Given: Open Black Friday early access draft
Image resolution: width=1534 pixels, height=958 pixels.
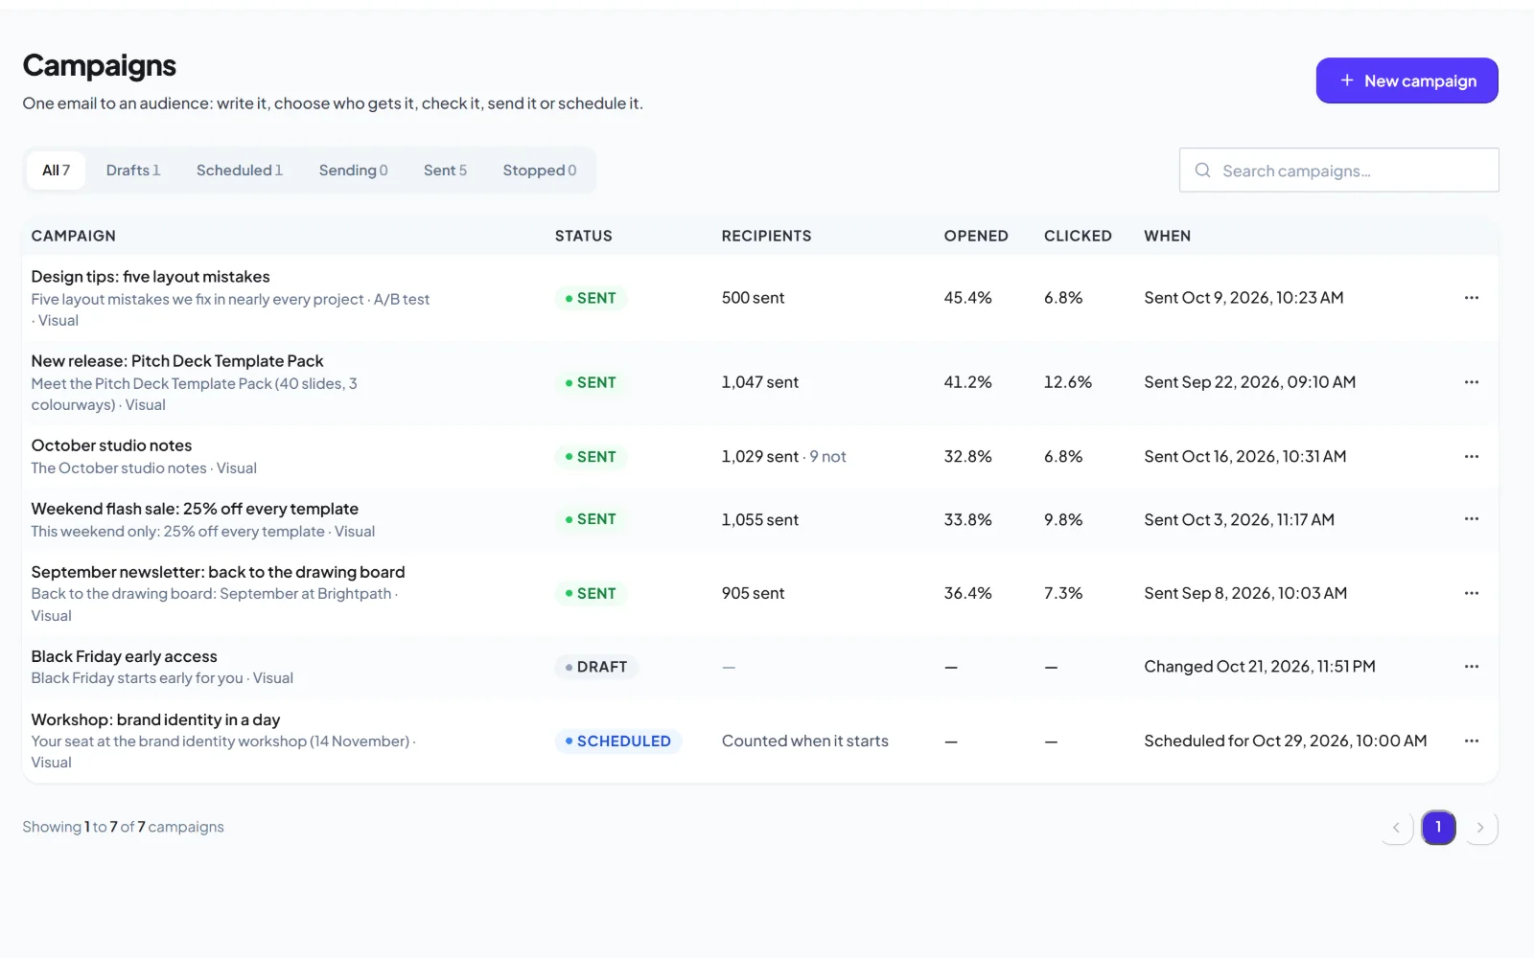Looking at the screenshot, I should pyautogui.click(x=124, y=656).
